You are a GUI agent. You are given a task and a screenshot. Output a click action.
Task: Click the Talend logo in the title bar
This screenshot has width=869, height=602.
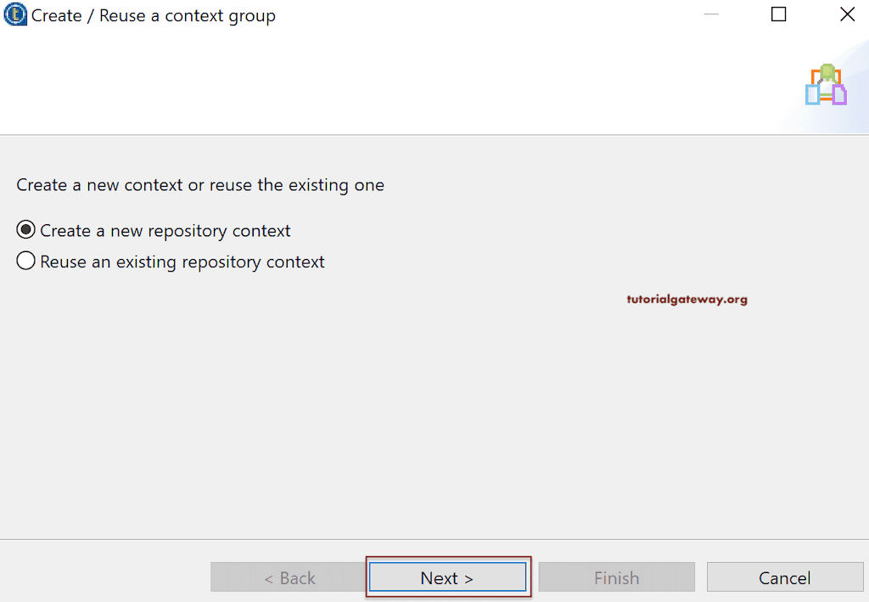(14, 14)
